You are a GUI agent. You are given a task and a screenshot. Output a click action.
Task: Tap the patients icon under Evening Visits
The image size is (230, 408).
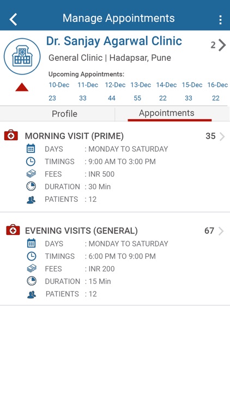point(31,294)
